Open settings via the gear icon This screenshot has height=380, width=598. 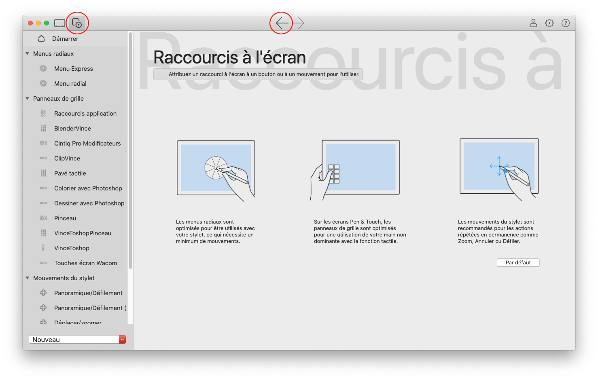549,23
